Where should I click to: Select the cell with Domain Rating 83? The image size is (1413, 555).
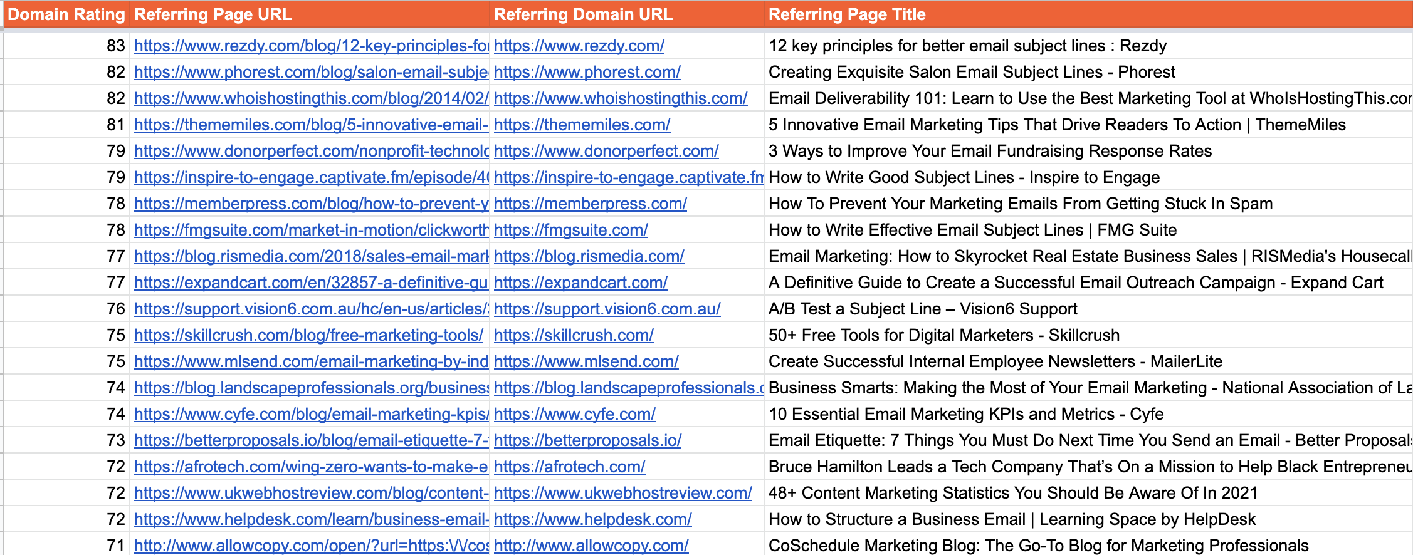point(66,46)
